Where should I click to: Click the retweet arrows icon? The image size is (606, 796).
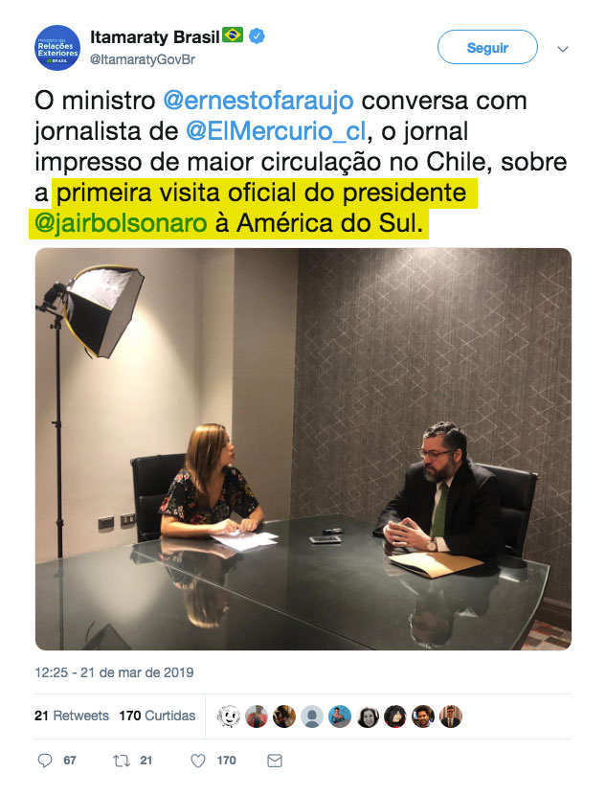(122, 760)
